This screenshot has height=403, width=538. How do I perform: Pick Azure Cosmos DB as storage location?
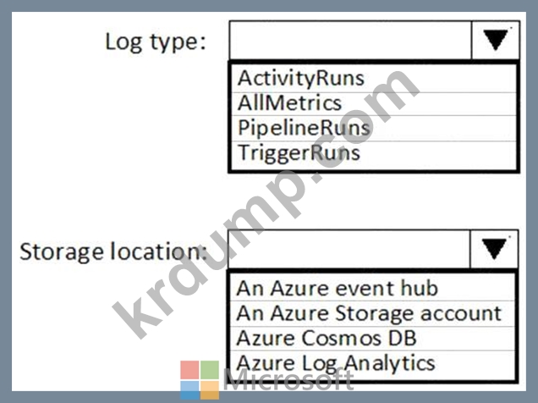[x=372, y=339]
